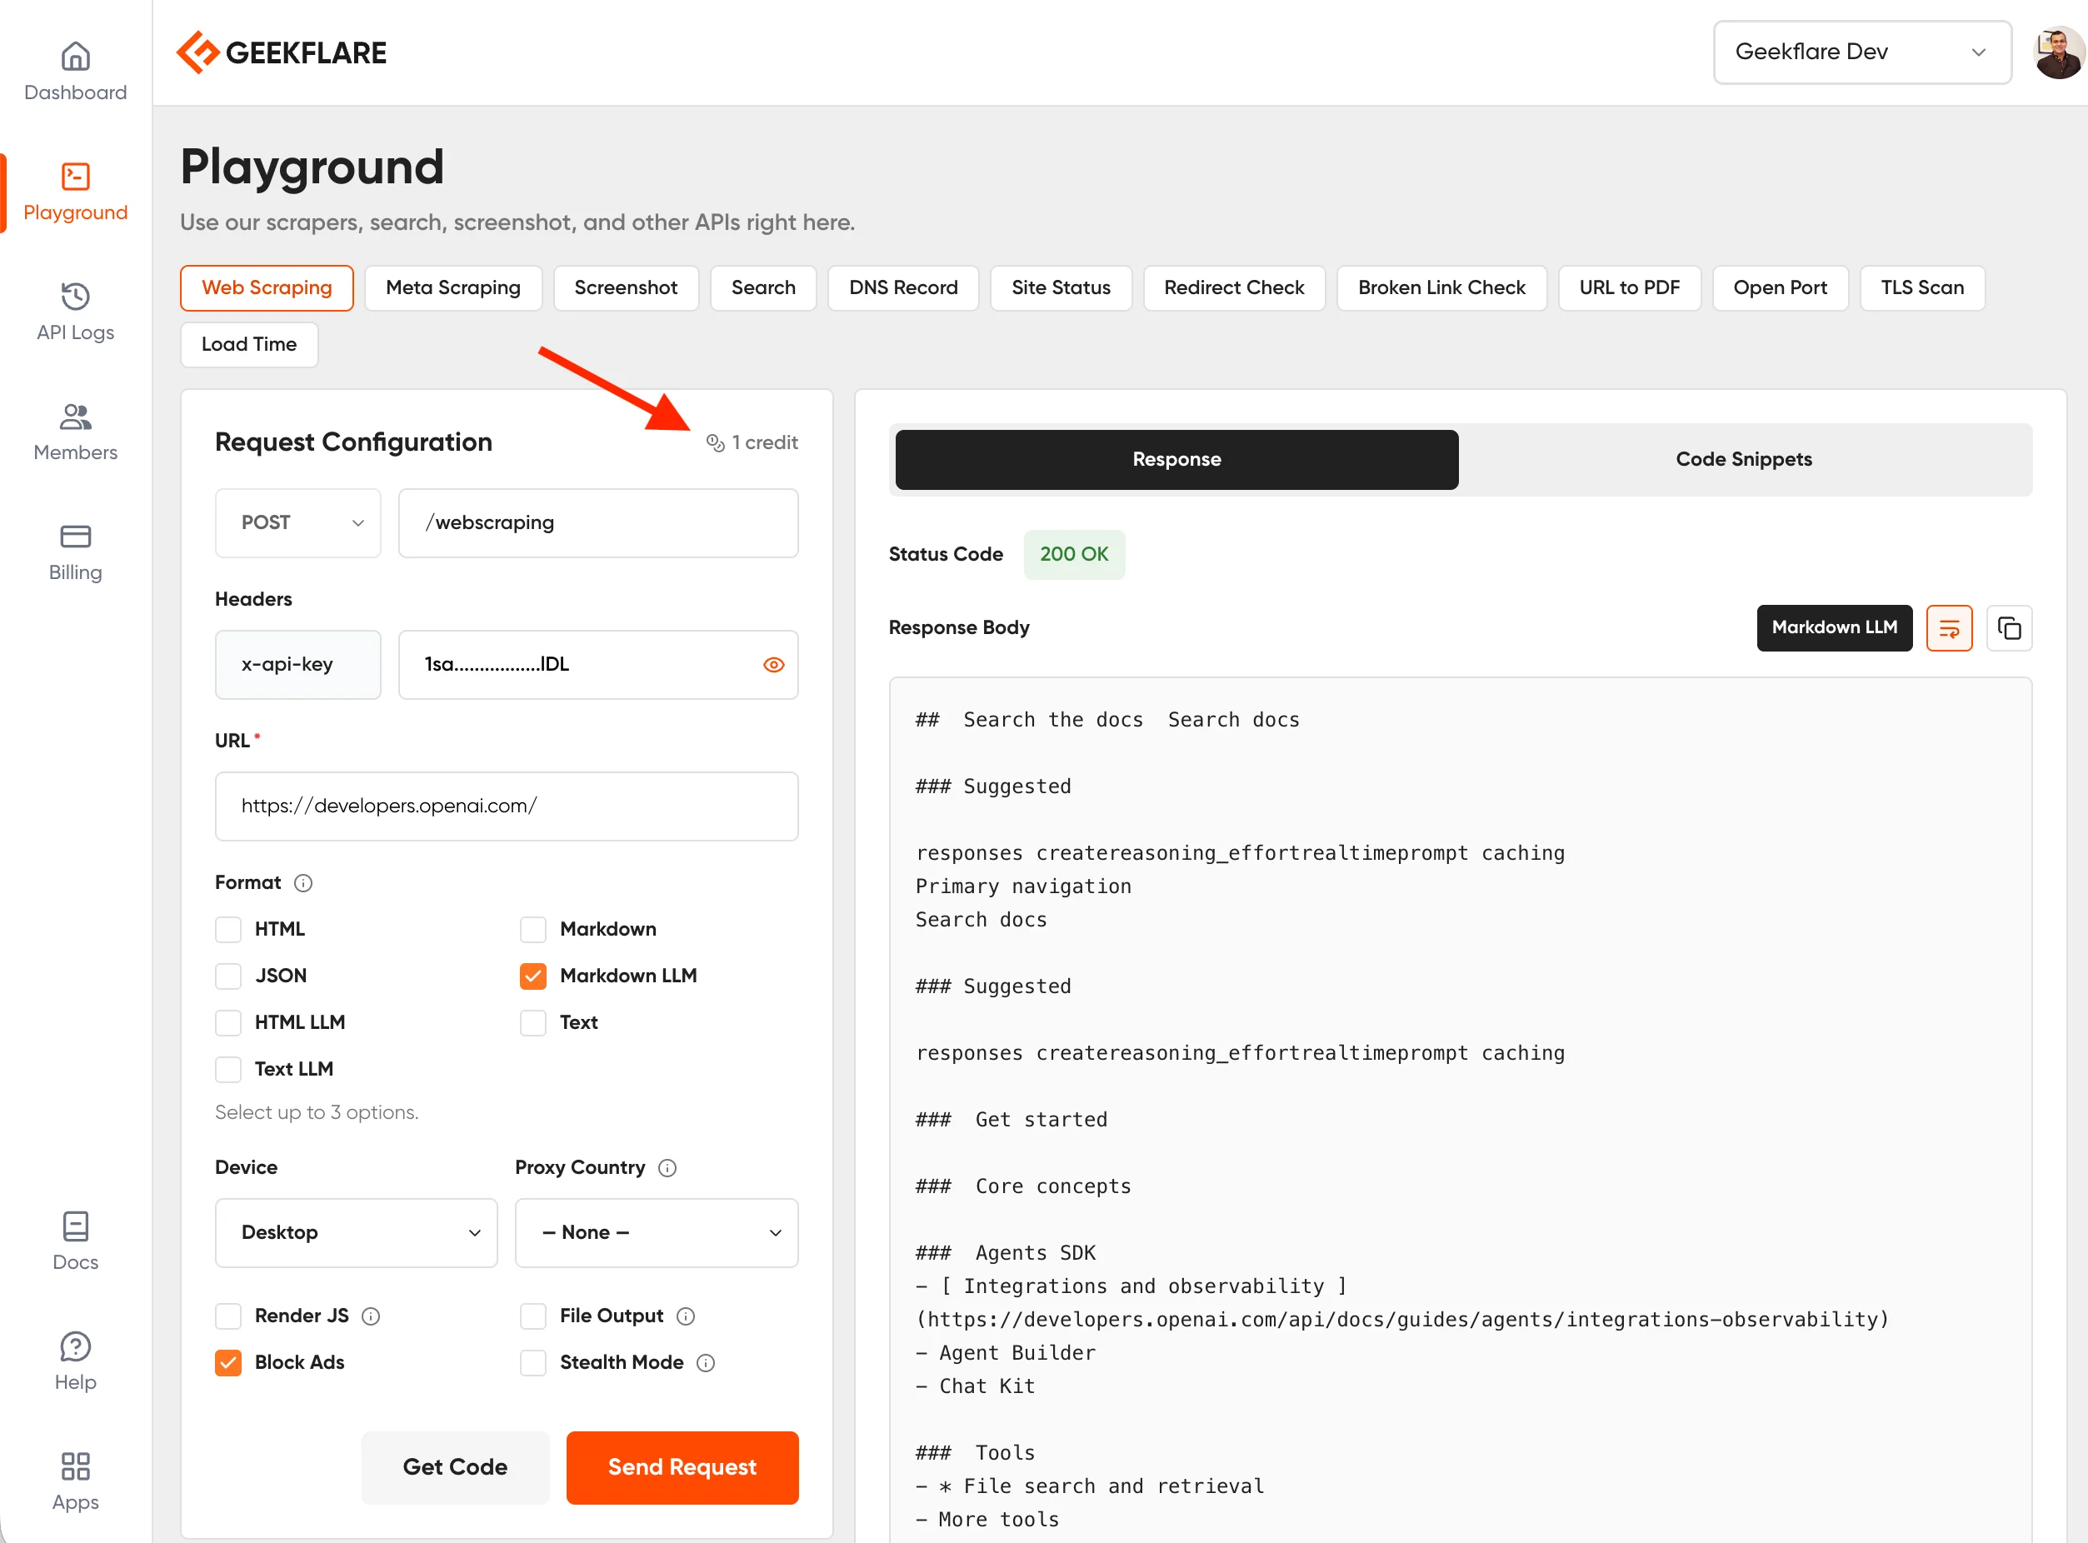Click the '### Core concepts' response line
The height and width of the screenshot is (1543, 2088).
tap(1023, 1186)
